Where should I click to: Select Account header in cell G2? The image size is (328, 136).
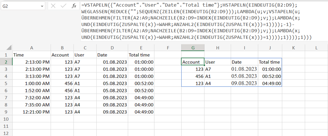(193, 62)
